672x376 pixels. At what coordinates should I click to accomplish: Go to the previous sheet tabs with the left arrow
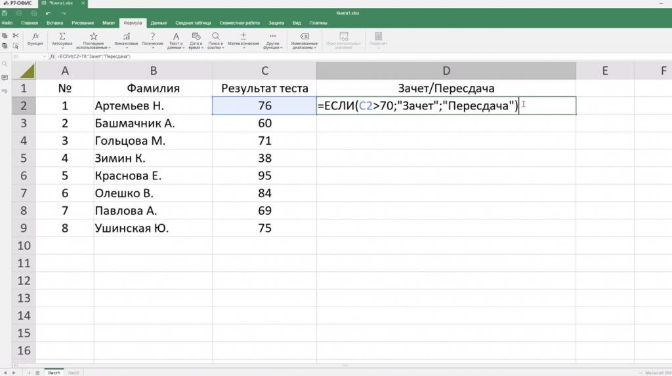pyautogui.click(x=5, y=373)
